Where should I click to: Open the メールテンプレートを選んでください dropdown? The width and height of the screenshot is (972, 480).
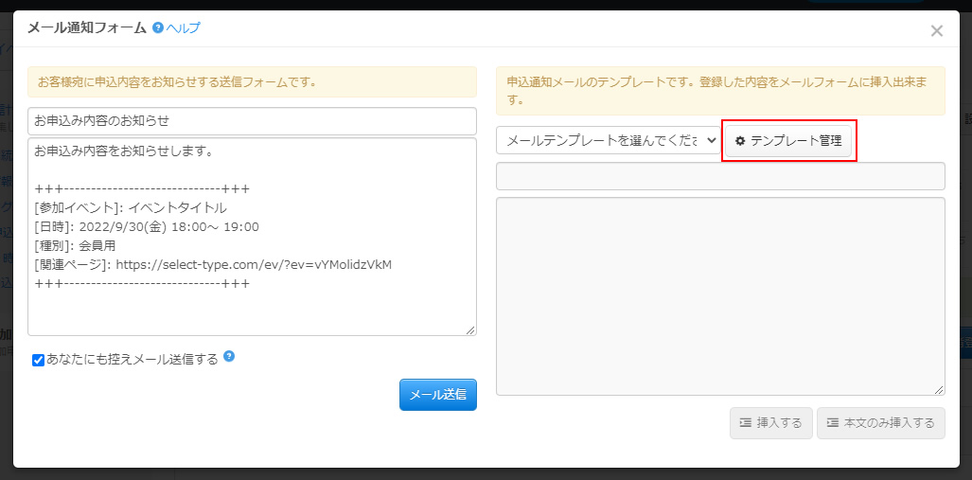(x=608, y=140)
